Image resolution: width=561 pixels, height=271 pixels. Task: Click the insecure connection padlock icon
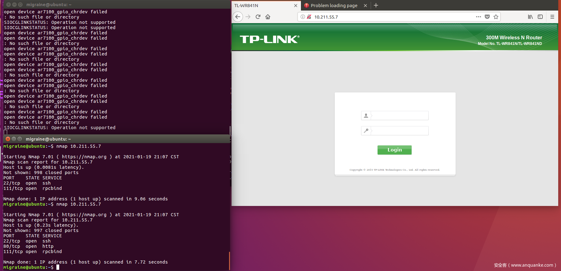pos(309,17)
